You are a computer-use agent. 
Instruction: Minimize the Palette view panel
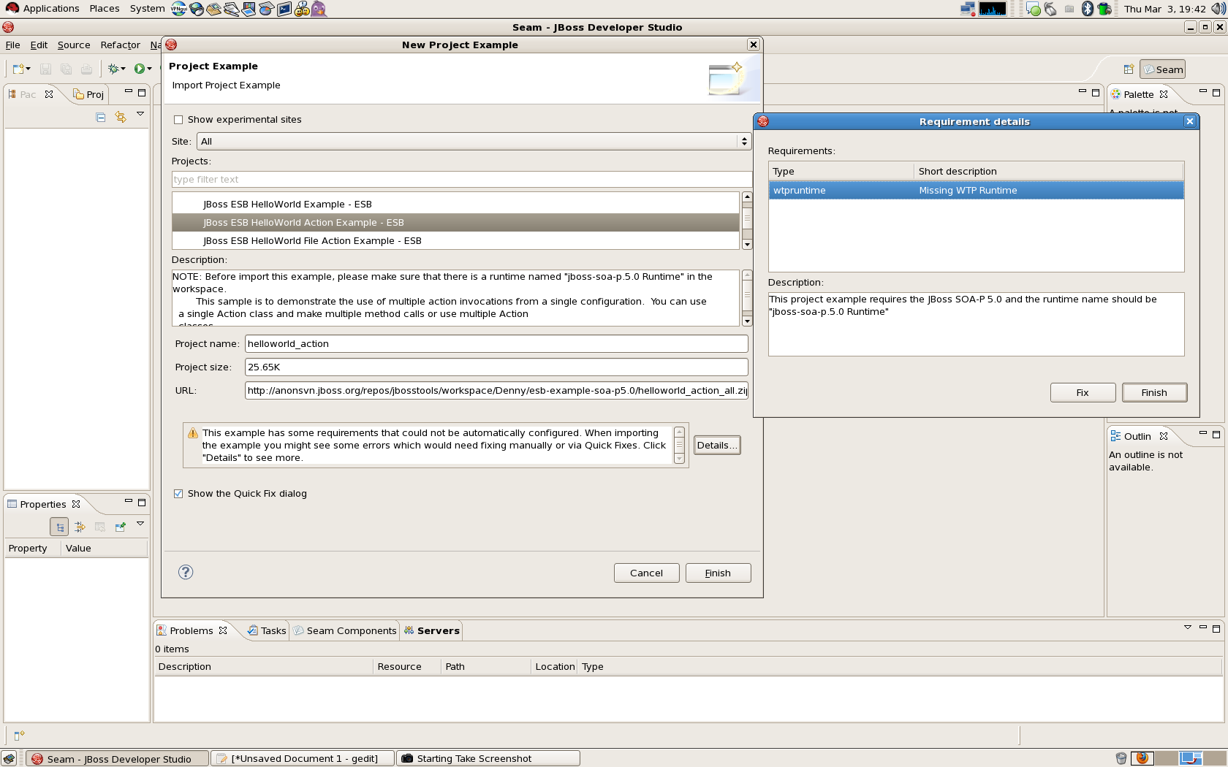pyautogui.click(x=1202, y=91)
